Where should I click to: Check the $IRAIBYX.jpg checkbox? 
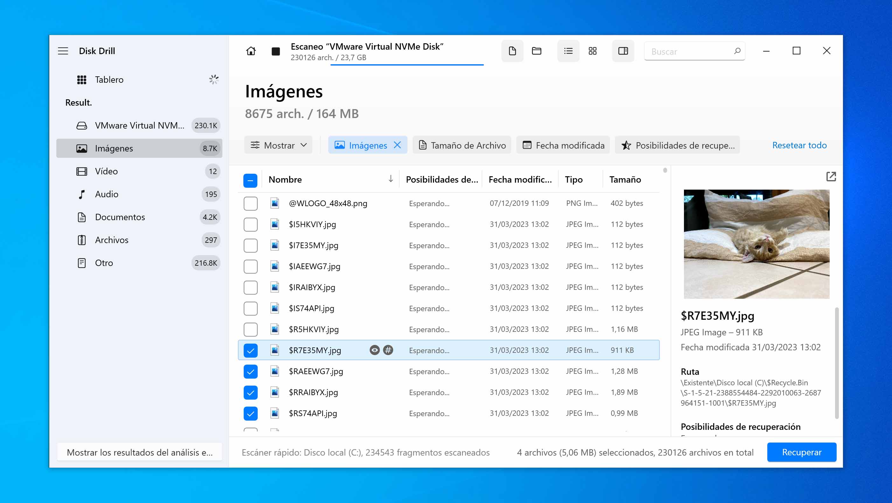250,287
